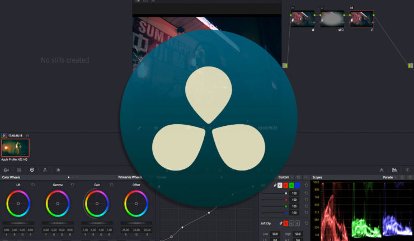Open the Keyframes palette icon
This screenshot has width=414, height=241.
(382, 170)
